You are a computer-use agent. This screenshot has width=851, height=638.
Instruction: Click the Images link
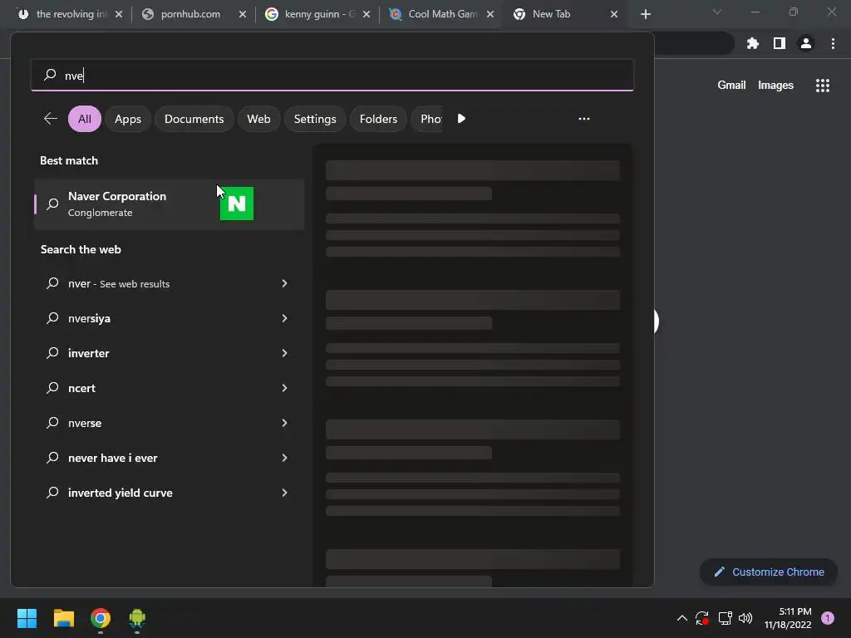click(775, 86)
